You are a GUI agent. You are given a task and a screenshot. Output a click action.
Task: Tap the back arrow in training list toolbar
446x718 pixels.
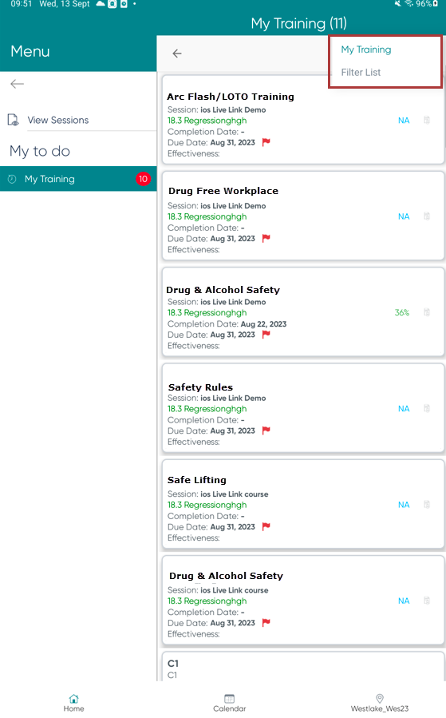177,54
